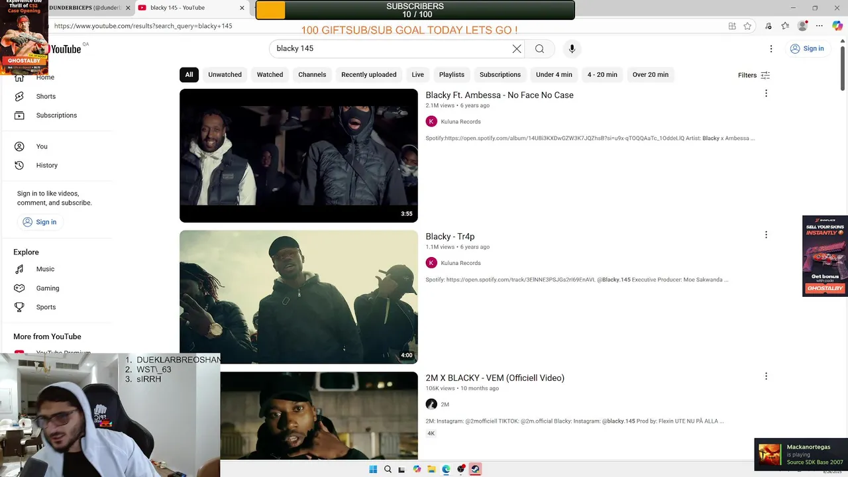848x477 pixels.
Task: Start voice search with the microphone icon
Action: [572, 48]
